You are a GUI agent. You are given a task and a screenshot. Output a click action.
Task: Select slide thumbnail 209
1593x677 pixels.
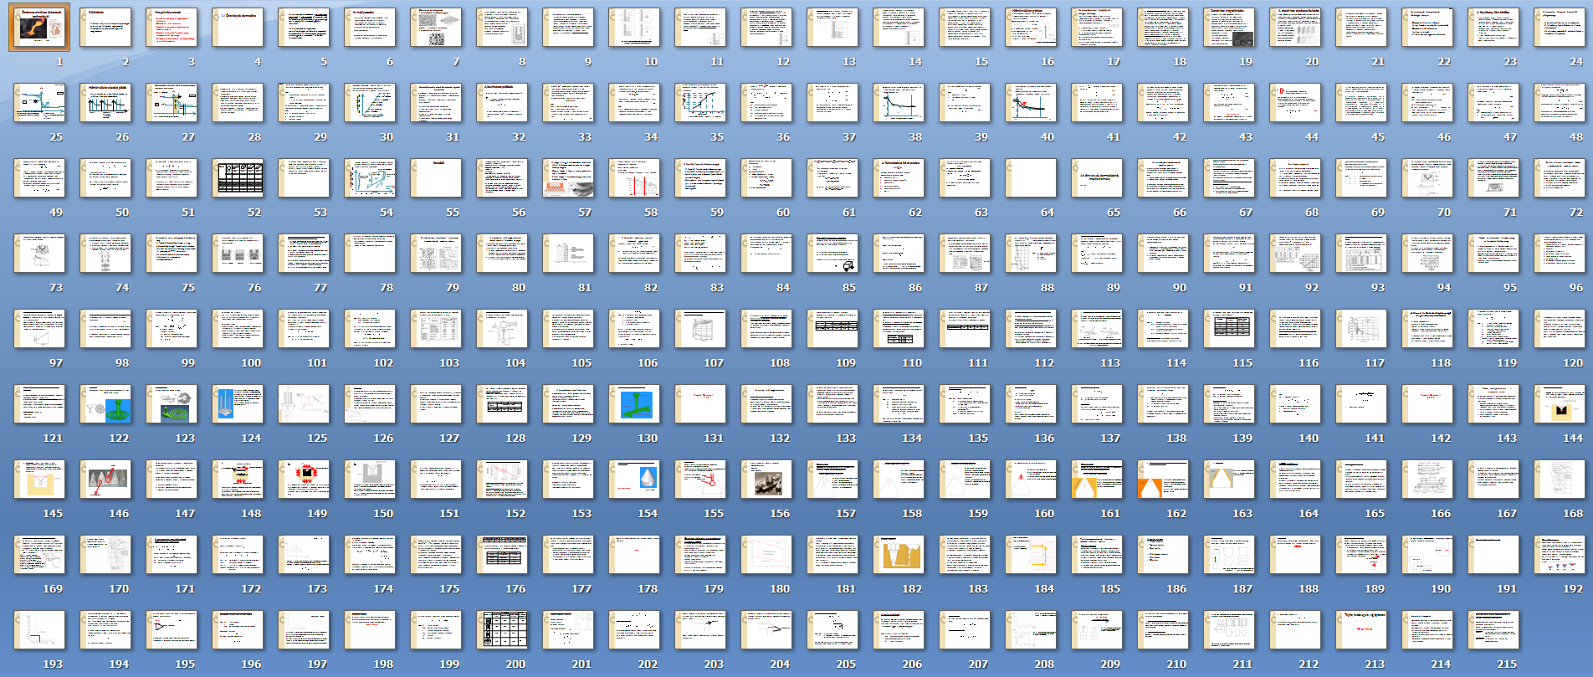click(1097, 630)
